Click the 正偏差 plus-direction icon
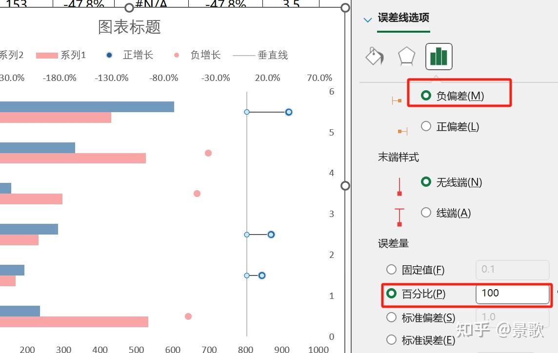Image resolution: width=558 pixels, height=353 pixels. click(x=402, y=131)
